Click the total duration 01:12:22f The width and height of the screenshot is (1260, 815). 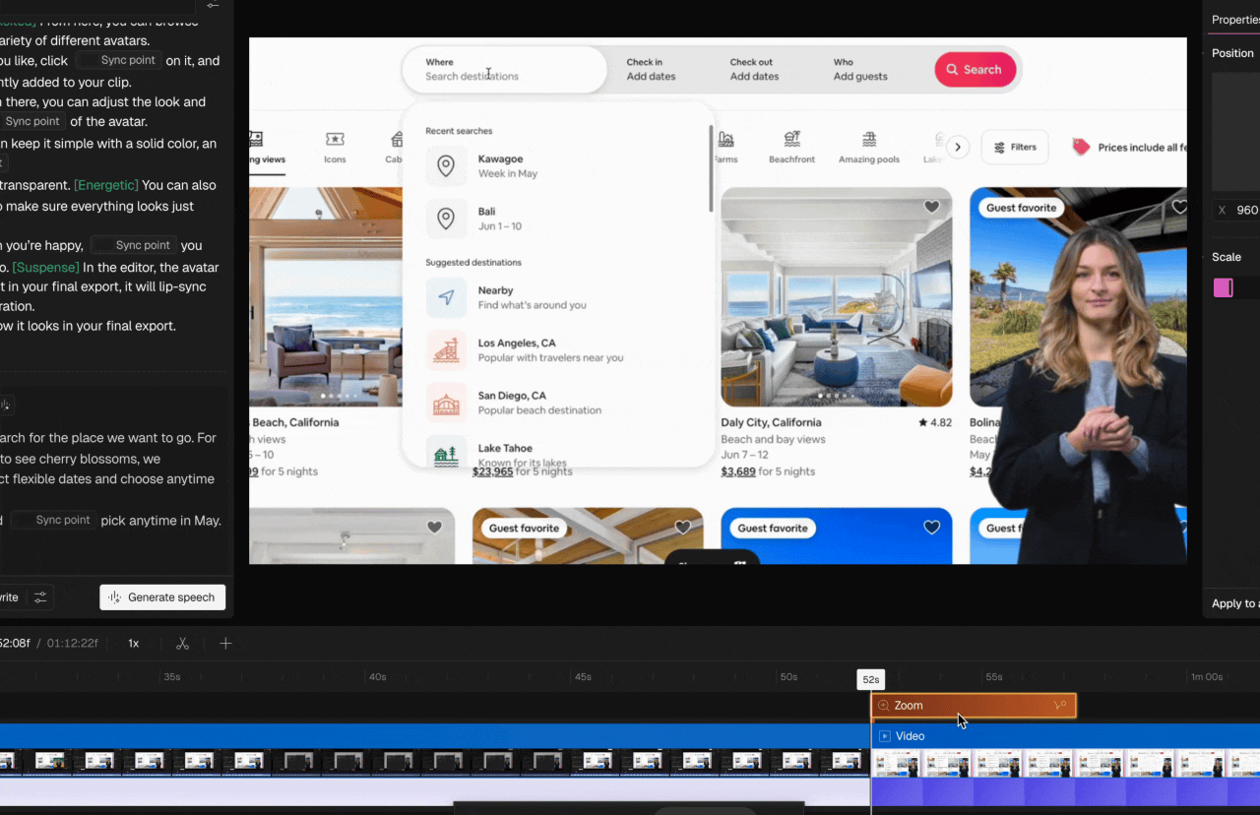click(73, 644)
